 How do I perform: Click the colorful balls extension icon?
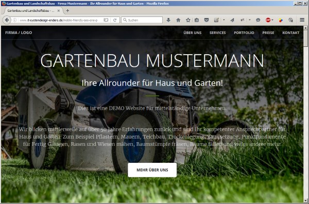tap(281, 20)
